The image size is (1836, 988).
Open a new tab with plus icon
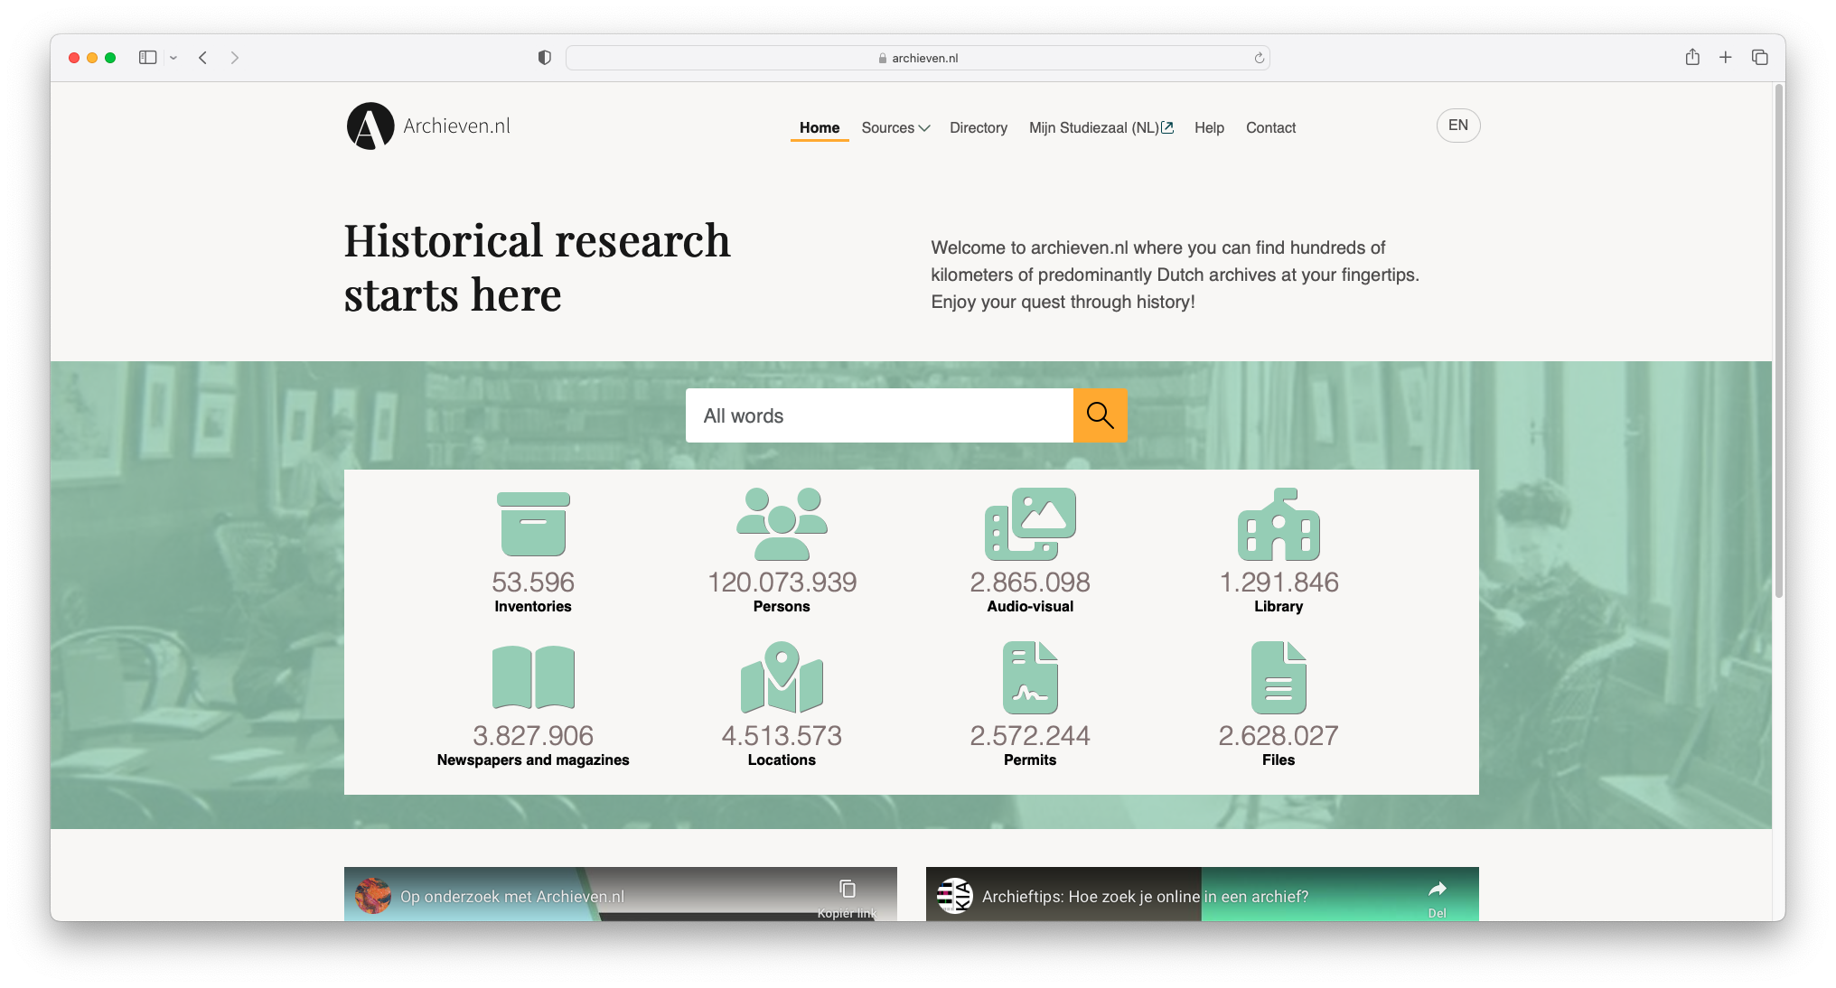1726,58
